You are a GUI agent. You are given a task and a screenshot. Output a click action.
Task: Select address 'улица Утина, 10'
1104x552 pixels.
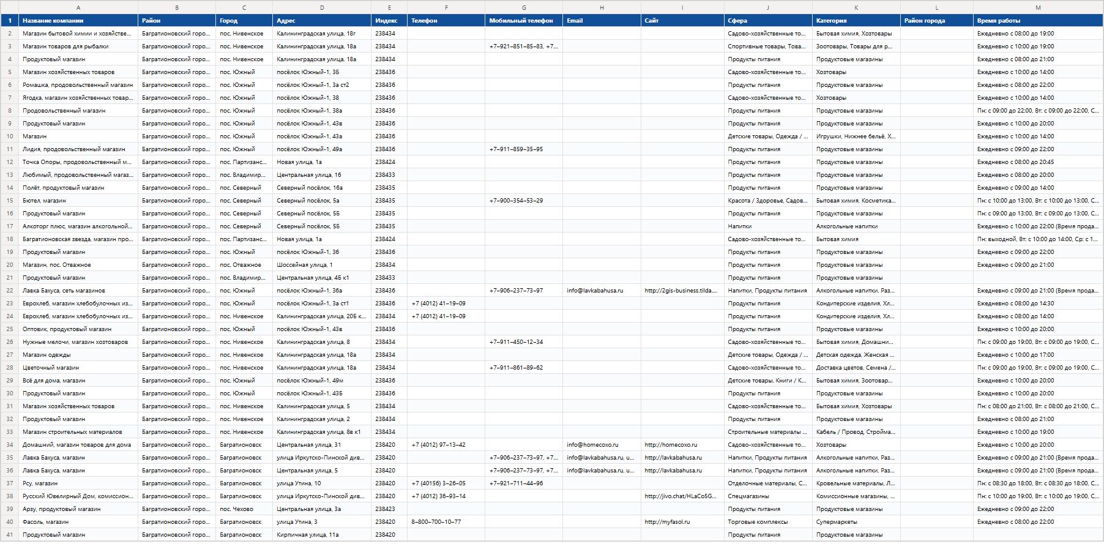pos(322,483)
